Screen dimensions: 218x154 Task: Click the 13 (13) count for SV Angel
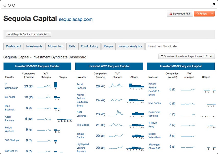pos(29,97)
